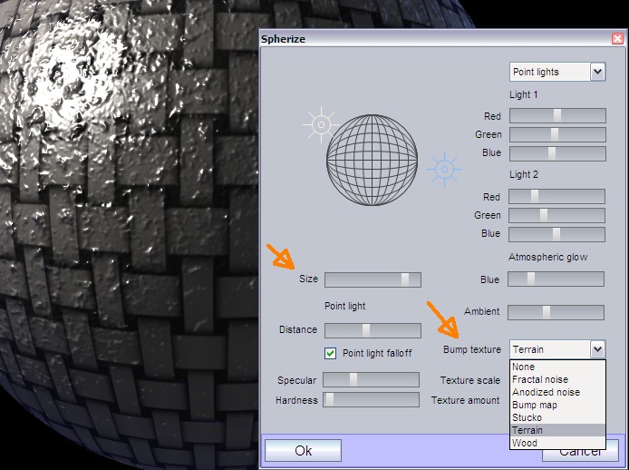
Task: Click the Atmospheric glow Blue slider
Action: (x=556, y=279)
